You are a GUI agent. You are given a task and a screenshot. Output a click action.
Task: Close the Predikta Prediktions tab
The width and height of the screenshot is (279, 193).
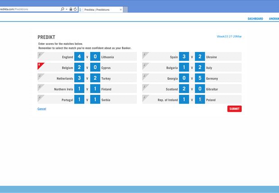click(121, 9)
